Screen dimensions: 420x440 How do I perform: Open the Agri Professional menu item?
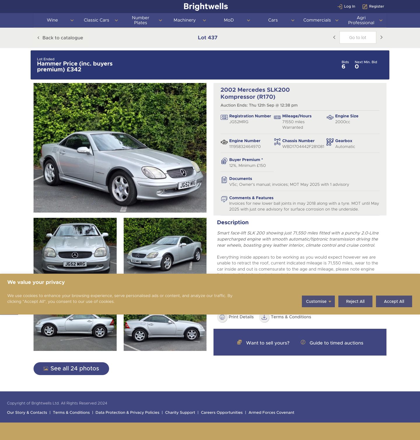pos(361,20)
